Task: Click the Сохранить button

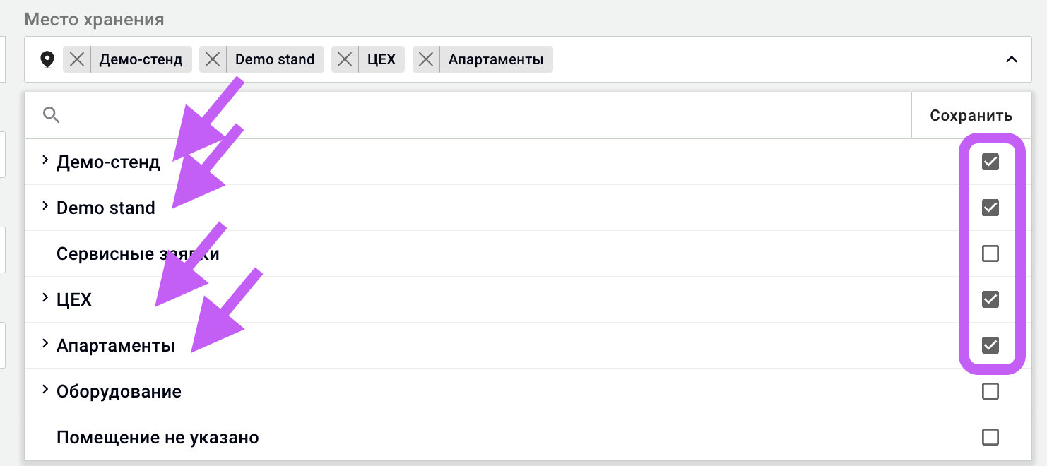Action: (971, 115)
